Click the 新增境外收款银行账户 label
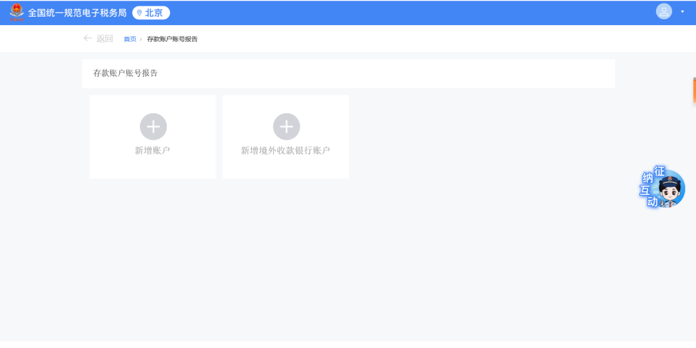The width and height of the screenshot is (696, 348). (285, 151)
